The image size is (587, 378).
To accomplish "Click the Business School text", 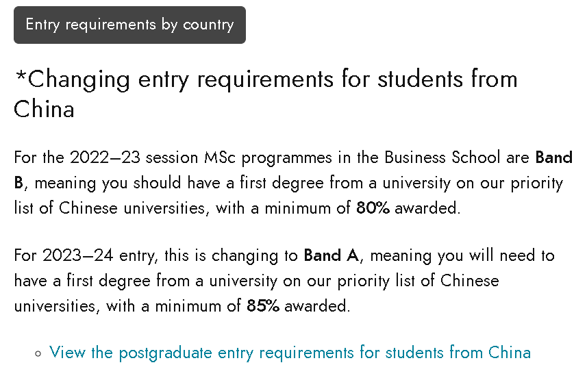I will 442,157.
